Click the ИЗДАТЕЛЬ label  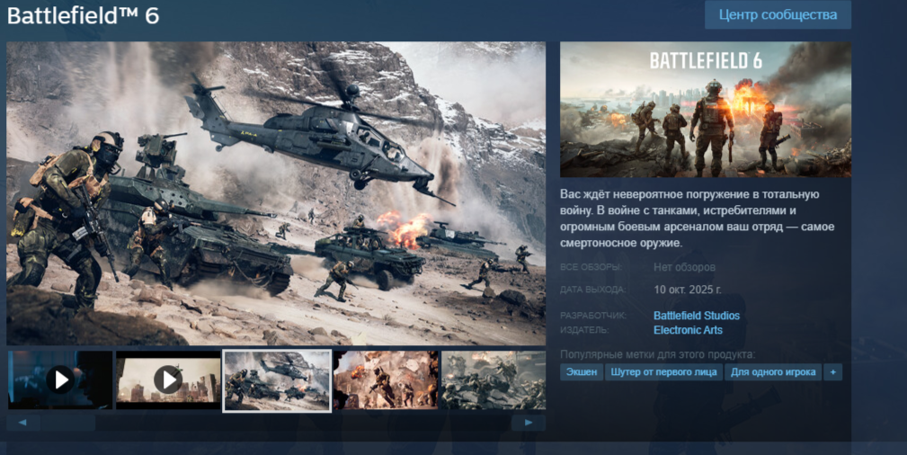(584, 330)
